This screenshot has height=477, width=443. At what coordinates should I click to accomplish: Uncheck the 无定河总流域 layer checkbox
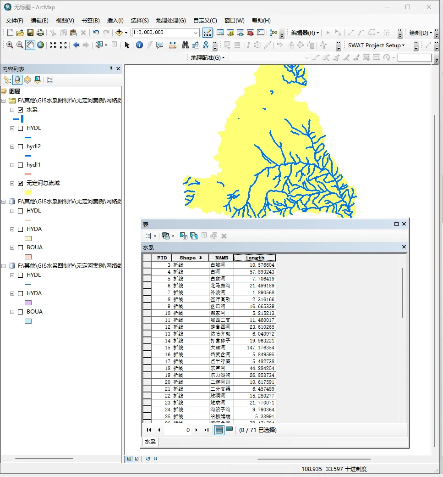click(x=20, y=183)
